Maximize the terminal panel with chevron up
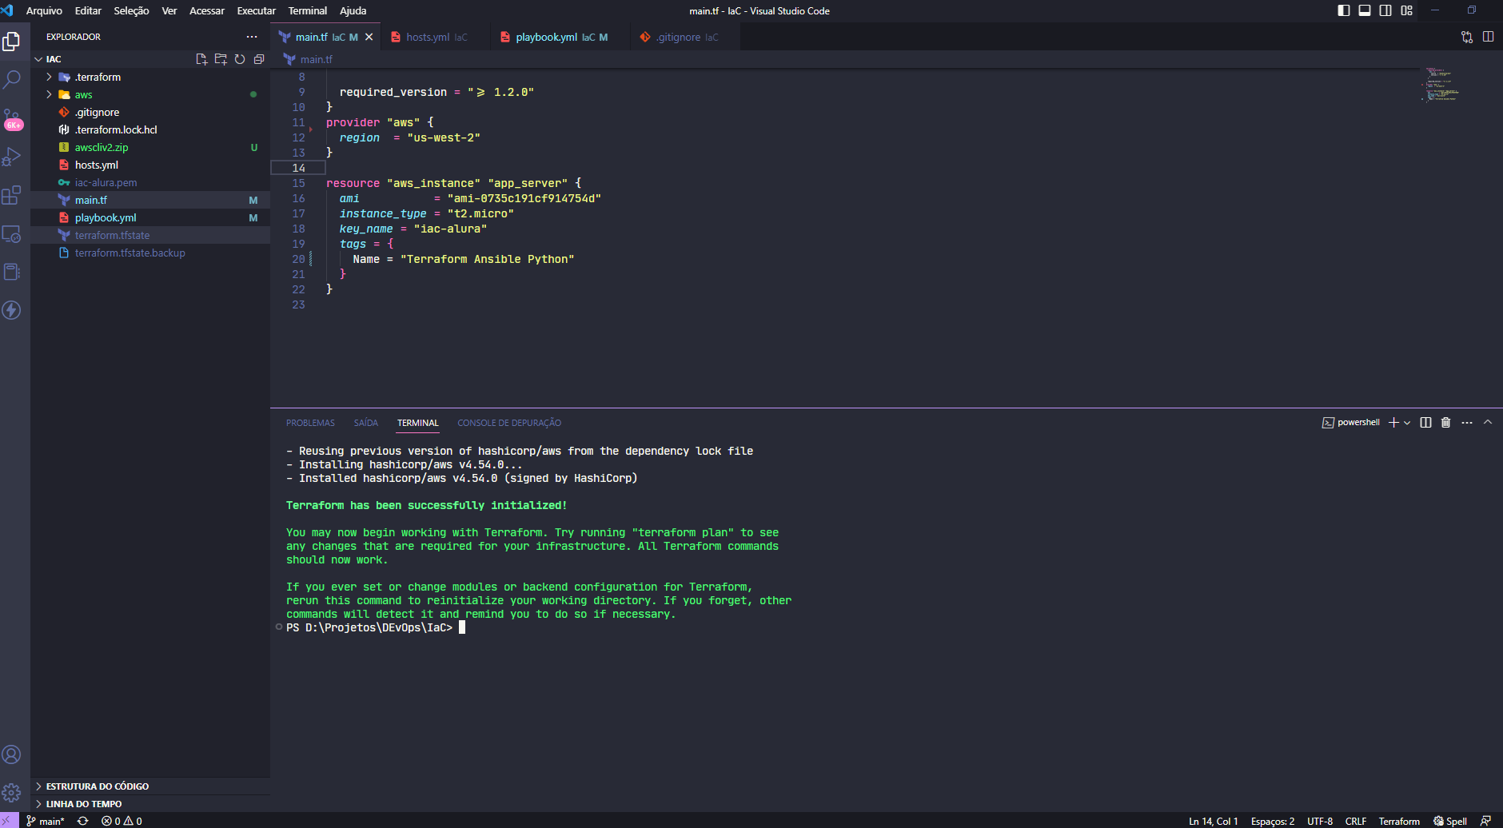Image resolution: width=1503 pixels, height=828 pixels. [1488, 423]
